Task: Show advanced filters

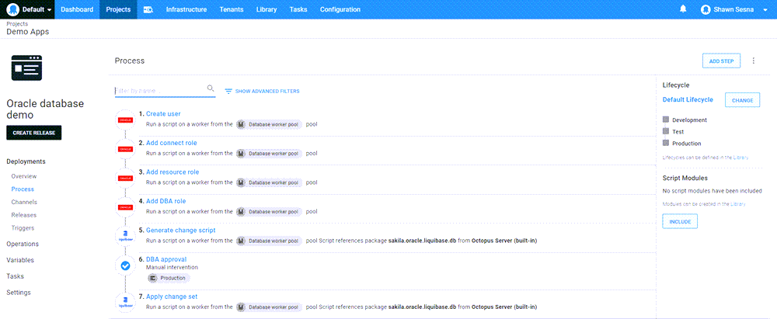Action: [x=262, y=91]
